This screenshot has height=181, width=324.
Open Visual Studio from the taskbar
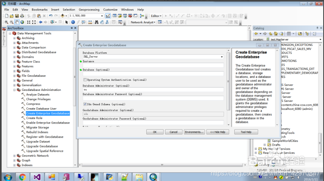point(37,177)
